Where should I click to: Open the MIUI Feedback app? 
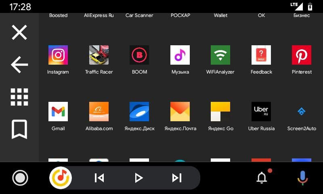pos(261,55)
